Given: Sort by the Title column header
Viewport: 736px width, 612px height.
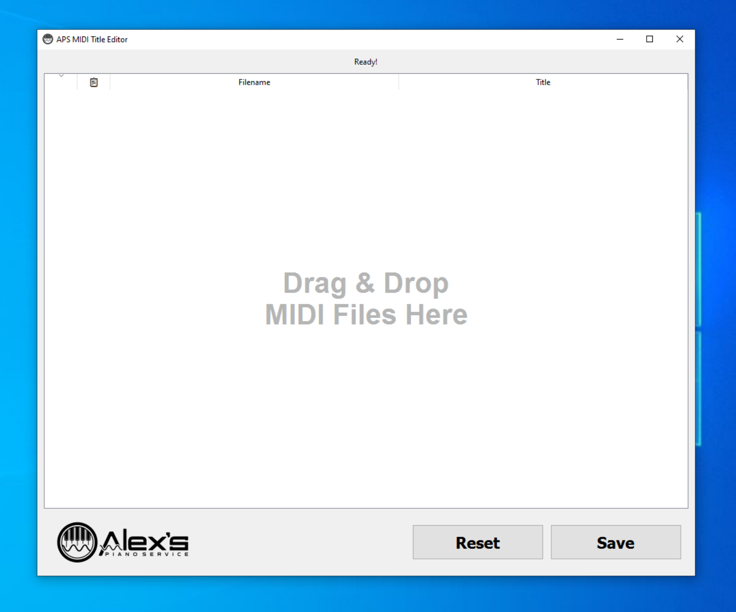Looking at the screenshot, I should tap(543, 82).
